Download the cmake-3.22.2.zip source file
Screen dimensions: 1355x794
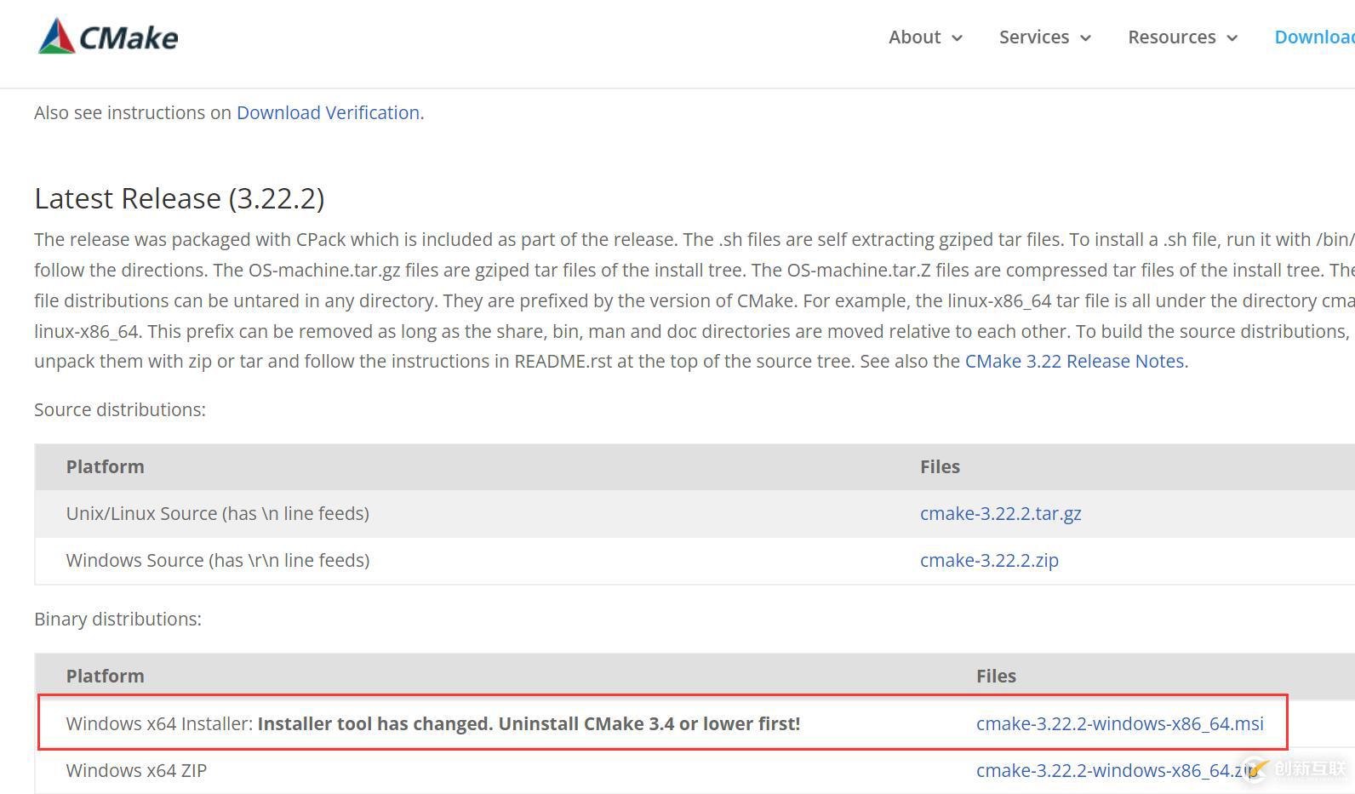pos(989,561)
